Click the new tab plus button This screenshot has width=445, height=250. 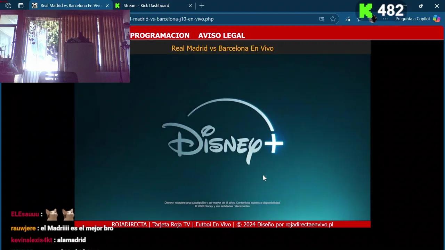202,6
